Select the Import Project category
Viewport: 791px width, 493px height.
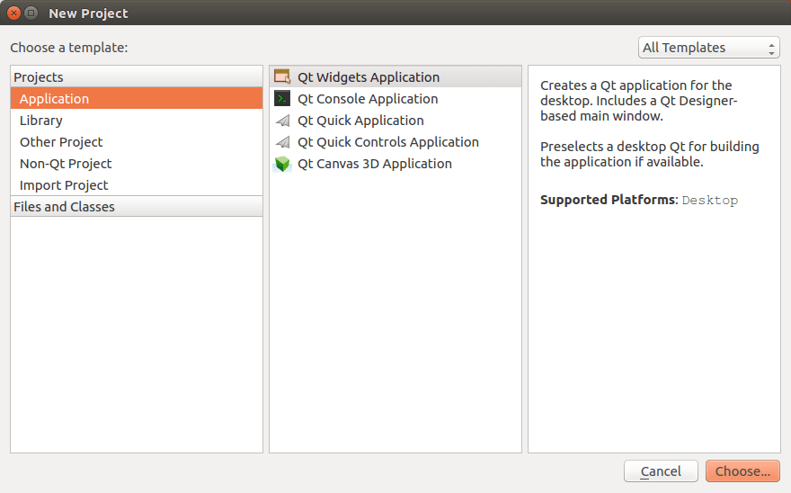(137, 185)
